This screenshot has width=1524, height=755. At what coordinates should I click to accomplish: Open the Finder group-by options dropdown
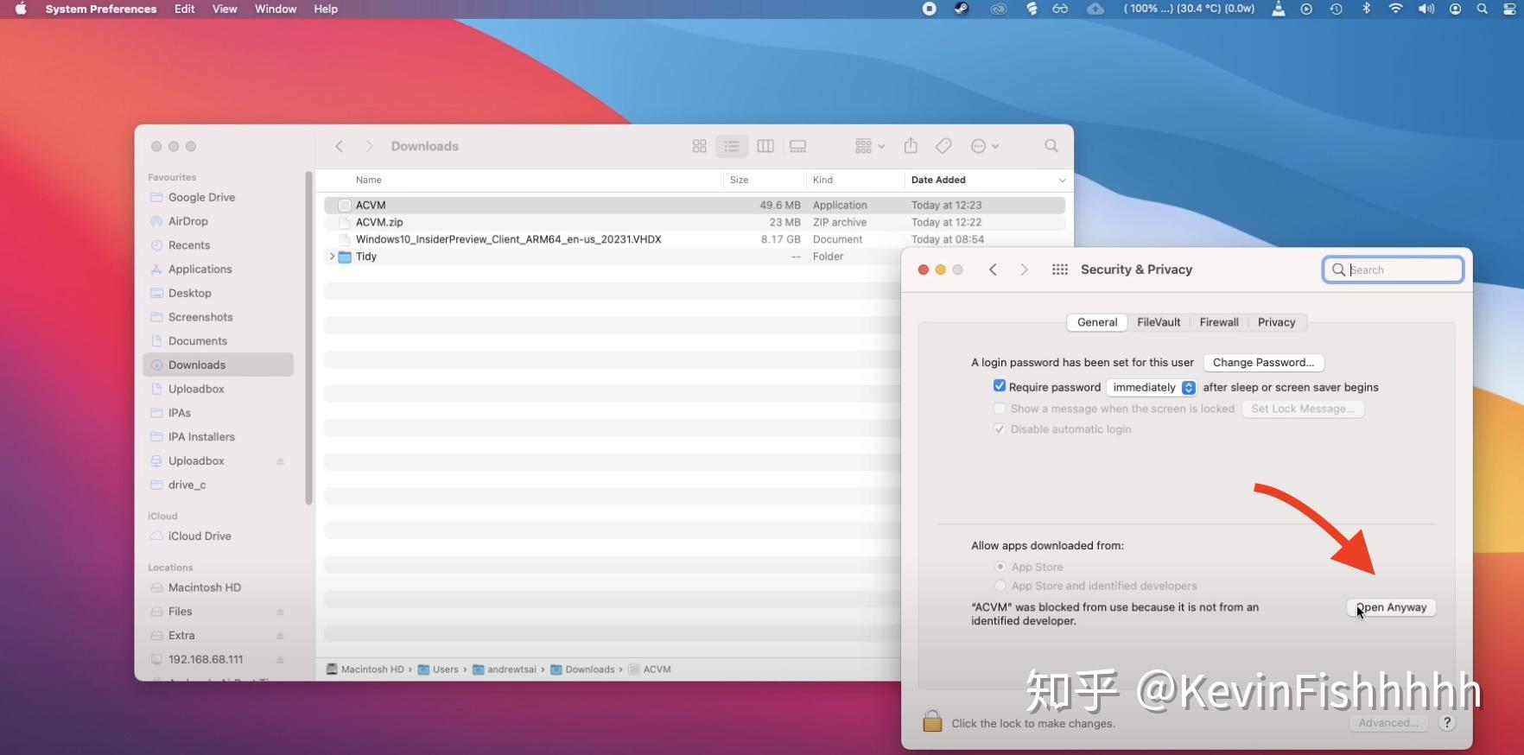pyautogui.click(x=870, y=146)
